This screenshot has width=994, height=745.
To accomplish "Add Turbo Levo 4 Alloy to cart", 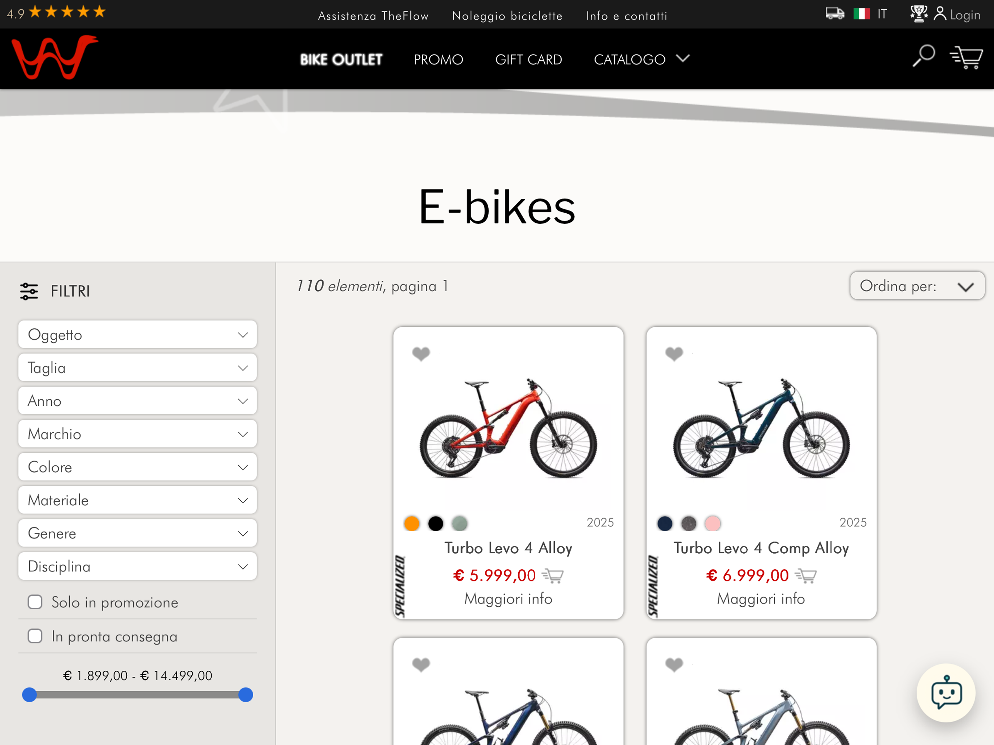I will pyautogui.click(x=553, y=576).
